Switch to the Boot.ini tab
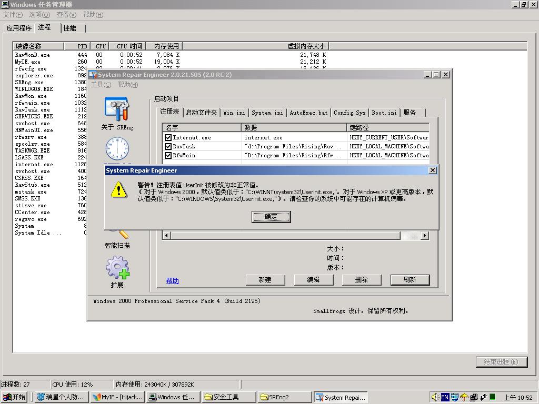 (x=384, y=113)
